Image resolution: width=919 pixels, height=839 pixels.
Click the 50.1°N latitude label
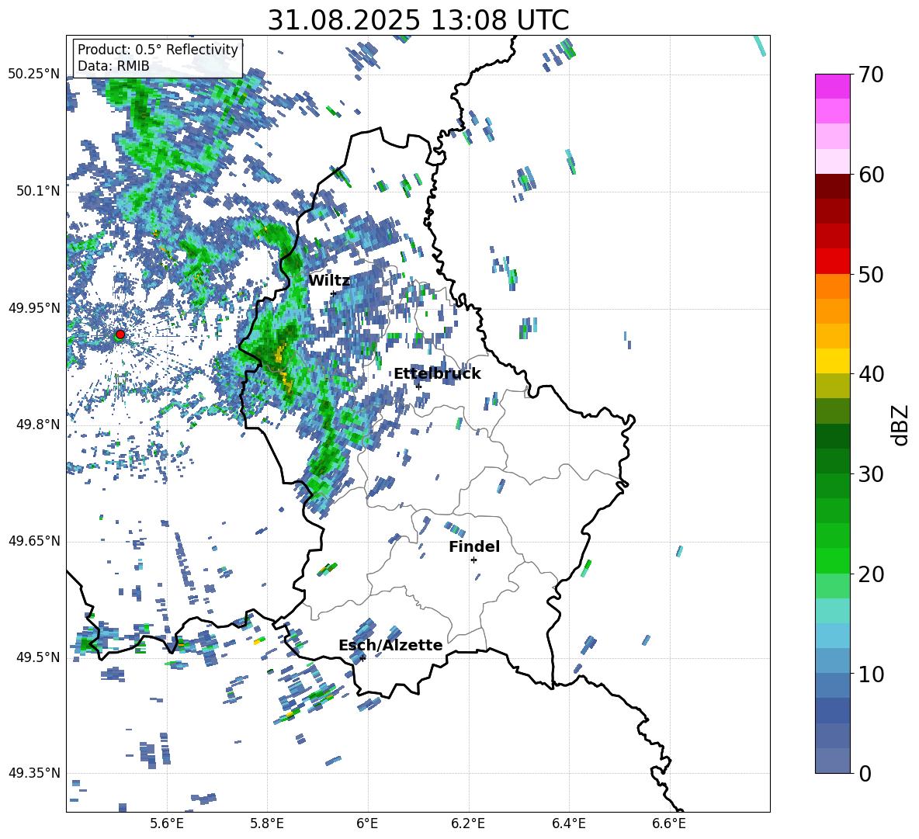[37, 191]
